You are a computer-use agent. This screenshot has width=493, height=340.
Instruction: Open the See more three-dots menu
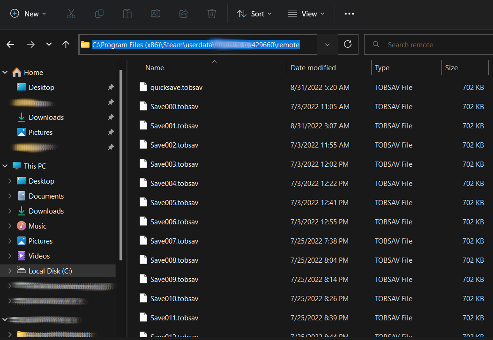[349, 14]
